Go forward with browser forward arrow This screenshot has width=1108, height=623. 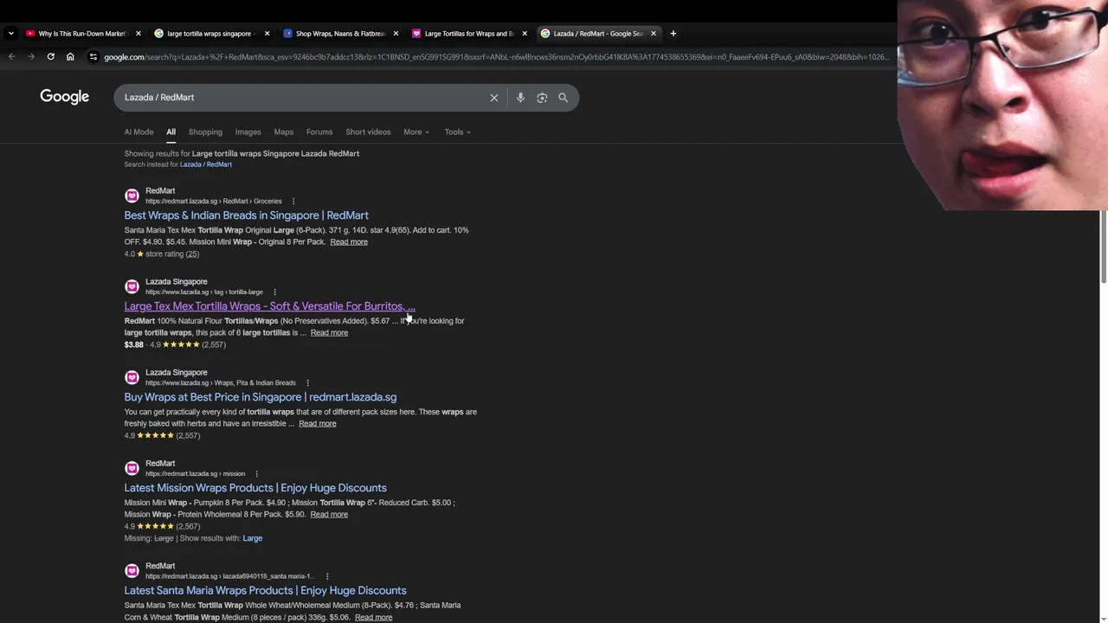pos(31,57)
